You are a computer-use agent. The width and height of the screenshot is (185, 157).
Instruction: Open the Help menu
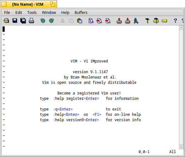coord(65,12)
